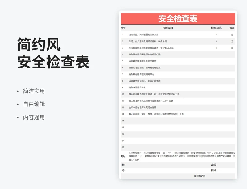Image resolution: width=247 pixels, height=189 pixels.
Task: Select row 10 text about 宿舍内床铺之间
Action: click(154, 94)
